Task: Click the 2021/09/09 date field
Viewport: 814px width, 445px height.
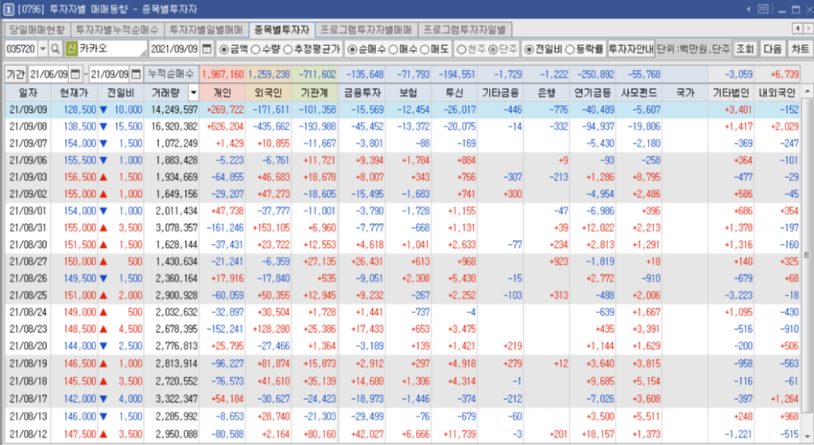Action: pyautogui.click(x=175, y=48)
